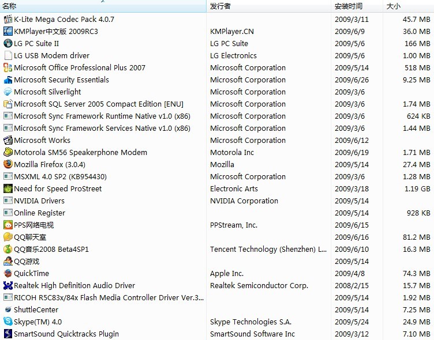
Task: Click "SmartSound Software Inc" publisher cell
Action: tap(252, 334)
